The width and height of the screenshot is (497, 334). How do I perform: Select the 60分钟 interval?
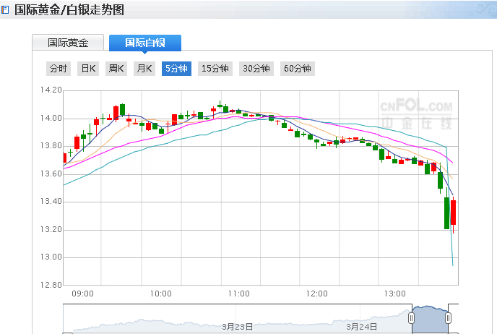[x=298, y=69]
